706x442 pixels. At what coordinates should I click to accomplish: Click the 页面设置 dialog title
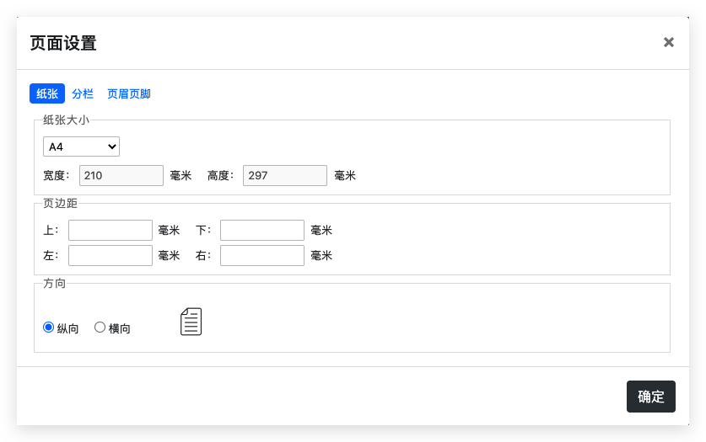tap(63, 43)
